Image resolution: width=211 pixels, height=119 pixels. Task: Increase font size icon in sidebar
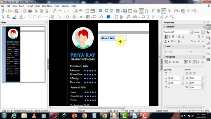tap(199, 37)
